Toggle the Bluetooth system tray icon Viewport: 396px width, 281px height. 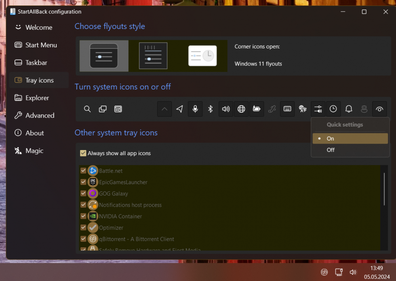click(x=210, y=109)
